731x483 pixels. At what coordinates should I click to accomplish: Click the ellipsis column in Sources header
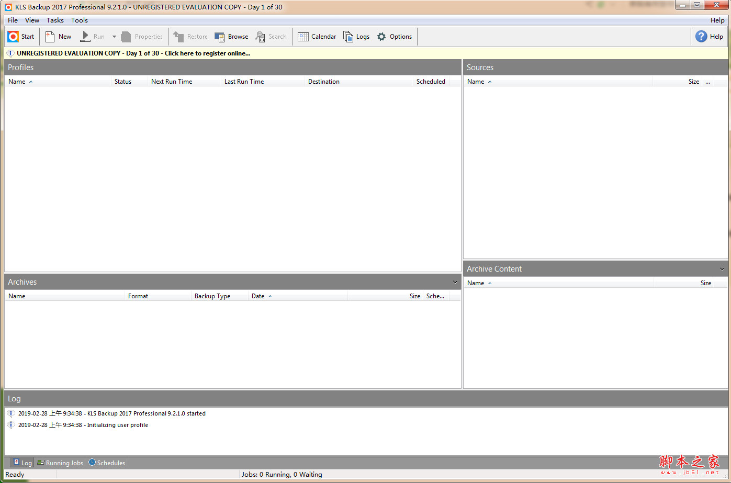click(x=708, y=82)
